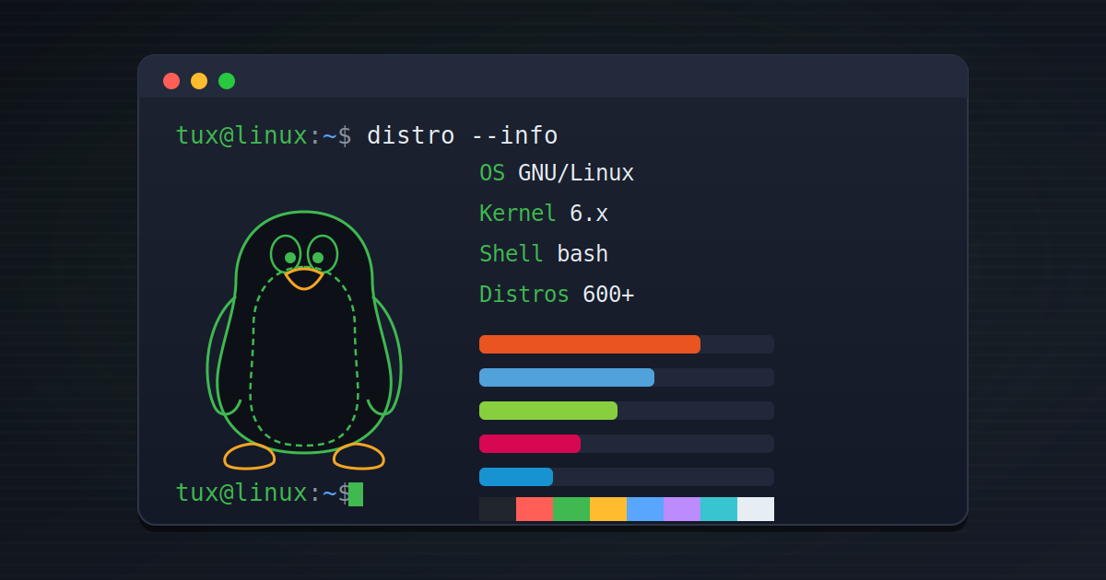Click the "distro --info" command text
Screen dimensions: 1106x580
click(463, 135)
